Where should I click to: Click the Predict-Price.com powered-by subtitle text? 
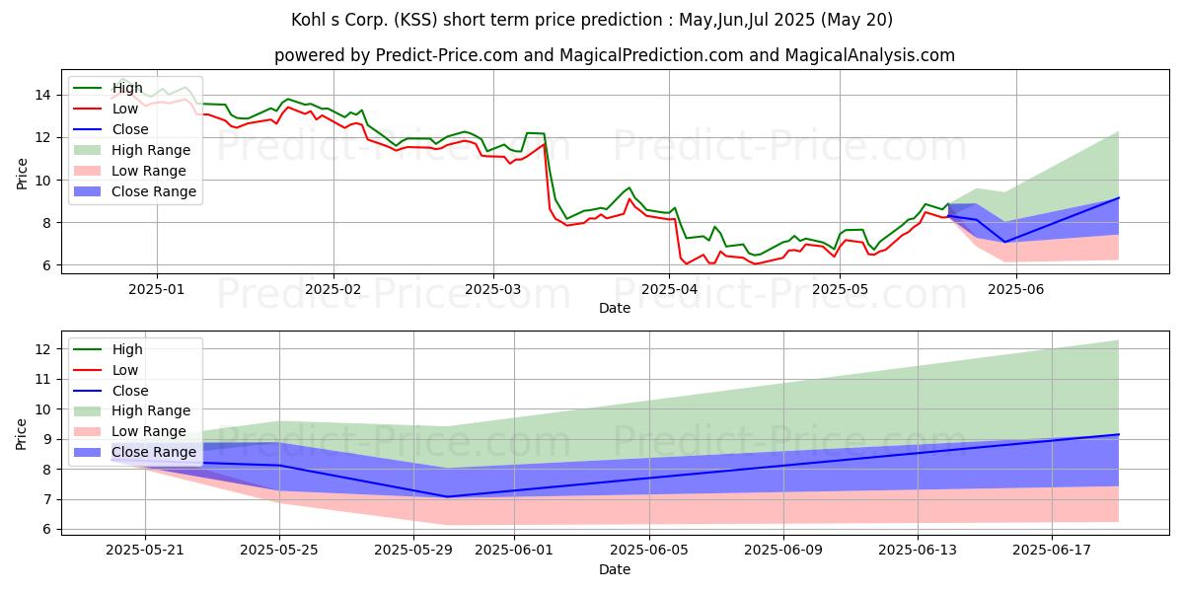pos(450,56)
